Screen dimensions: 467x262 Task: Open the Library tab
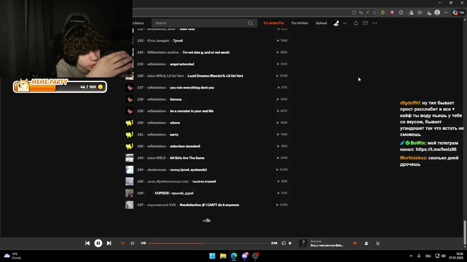pos(138,23)
